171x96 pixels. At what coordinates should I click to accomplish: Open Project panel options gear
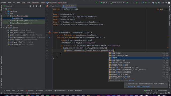tap(40, 6)
